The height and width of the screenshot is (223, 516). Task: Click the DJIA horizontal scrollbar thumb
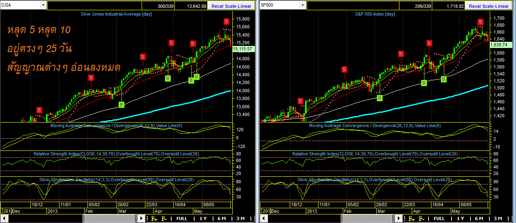point(110,218)
